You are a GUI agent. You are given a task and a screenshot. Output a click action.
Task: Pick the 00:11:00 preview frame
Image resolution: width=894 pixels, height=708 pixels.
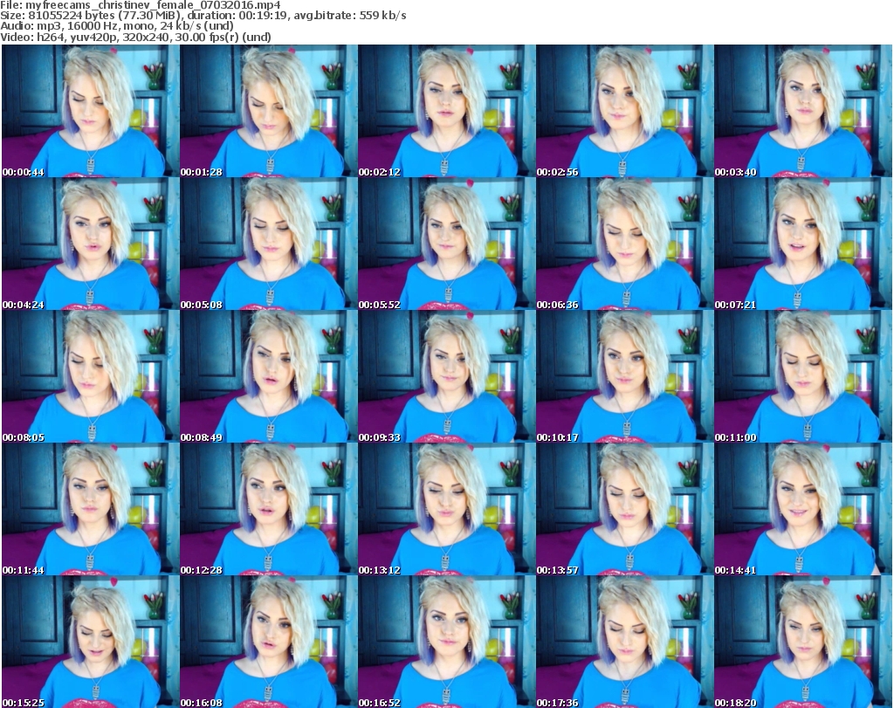[803, 377]
